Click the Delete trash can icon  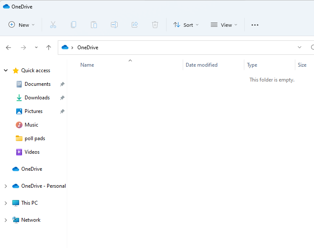coord(155,25)
